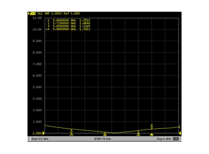Click the SWR format label
The width and height of the screenshot is (209, 154).
(x=47, y=13)
